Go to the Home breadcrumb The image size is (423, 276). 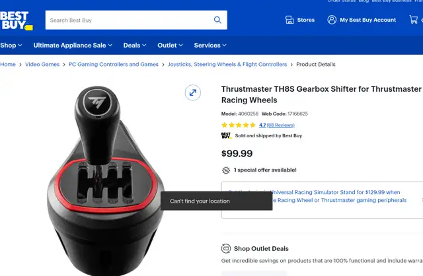click(8, 65)
